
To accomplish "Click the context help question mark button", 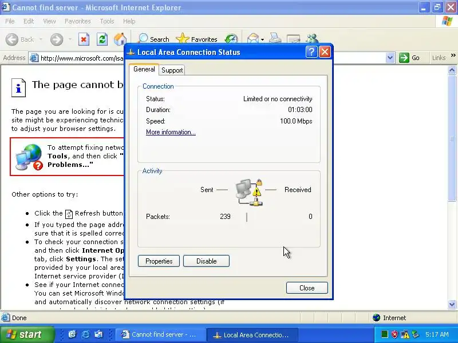I will click(x=311, y=52).
